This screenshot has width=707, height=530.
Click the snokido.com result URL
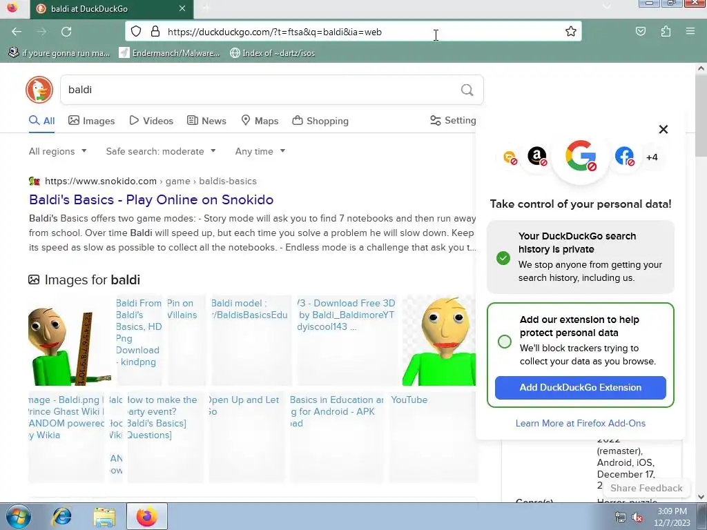[x=151, y=181]
